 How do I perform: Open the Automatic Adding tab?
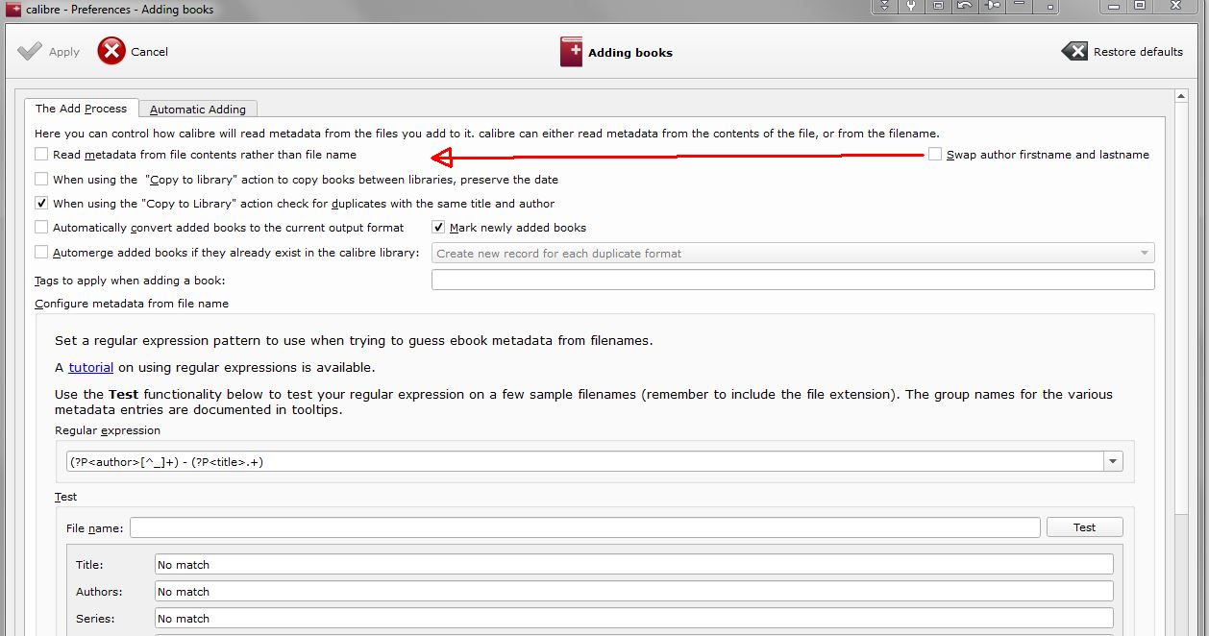click(198, 110)
